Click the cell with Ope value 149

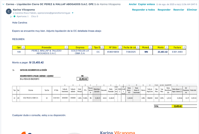[19, 52]
